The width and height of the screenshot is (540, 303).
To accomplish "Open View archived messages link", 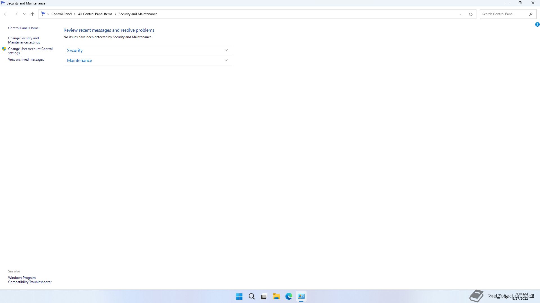I will pos(26,59).
